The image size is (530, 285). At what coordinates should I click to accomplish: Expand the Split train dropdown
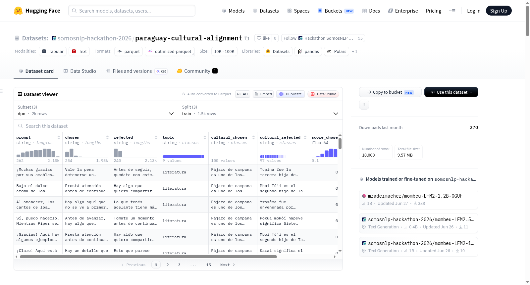(x=260, y=110)
